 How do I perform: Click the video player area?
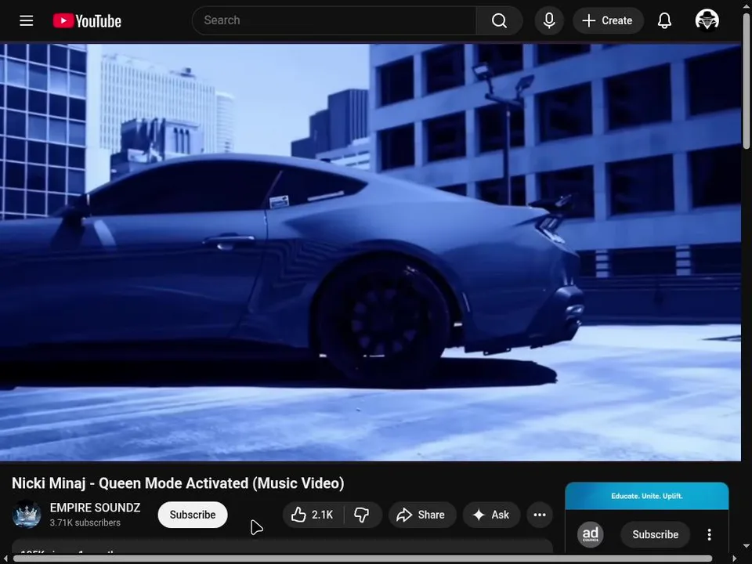tap(371, 252)
